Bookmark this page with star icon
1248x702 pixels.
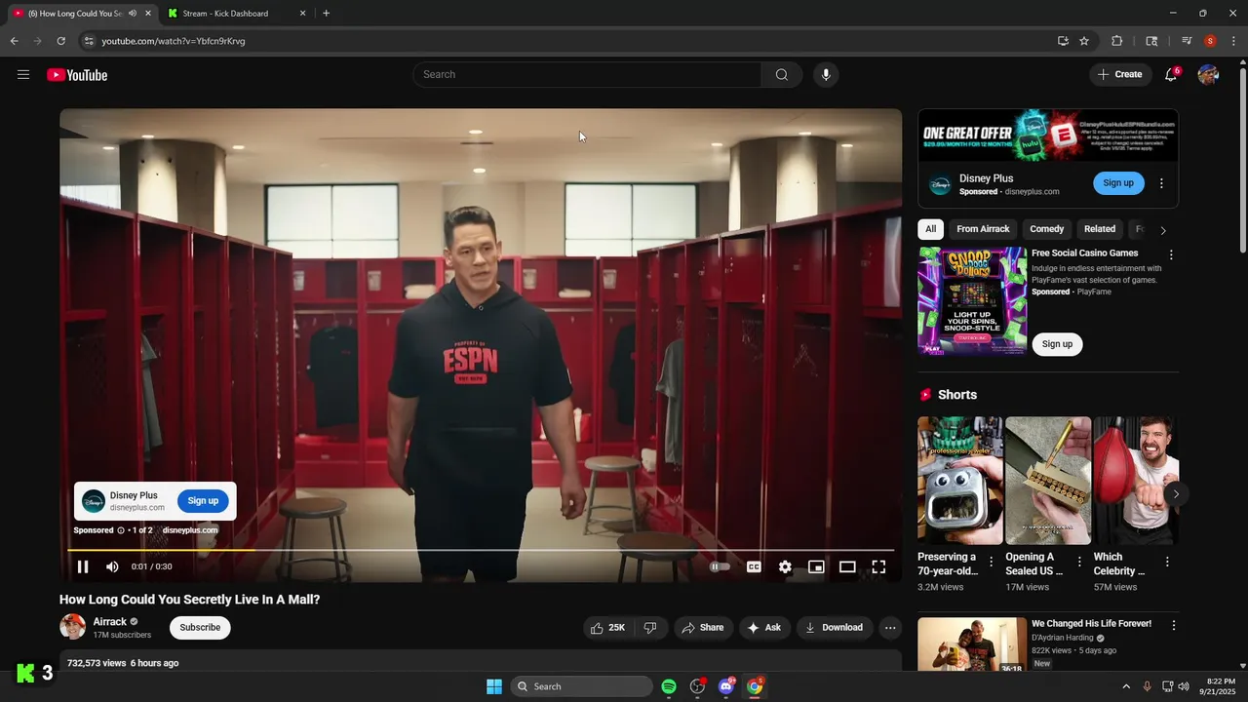tap(1084, 41)
